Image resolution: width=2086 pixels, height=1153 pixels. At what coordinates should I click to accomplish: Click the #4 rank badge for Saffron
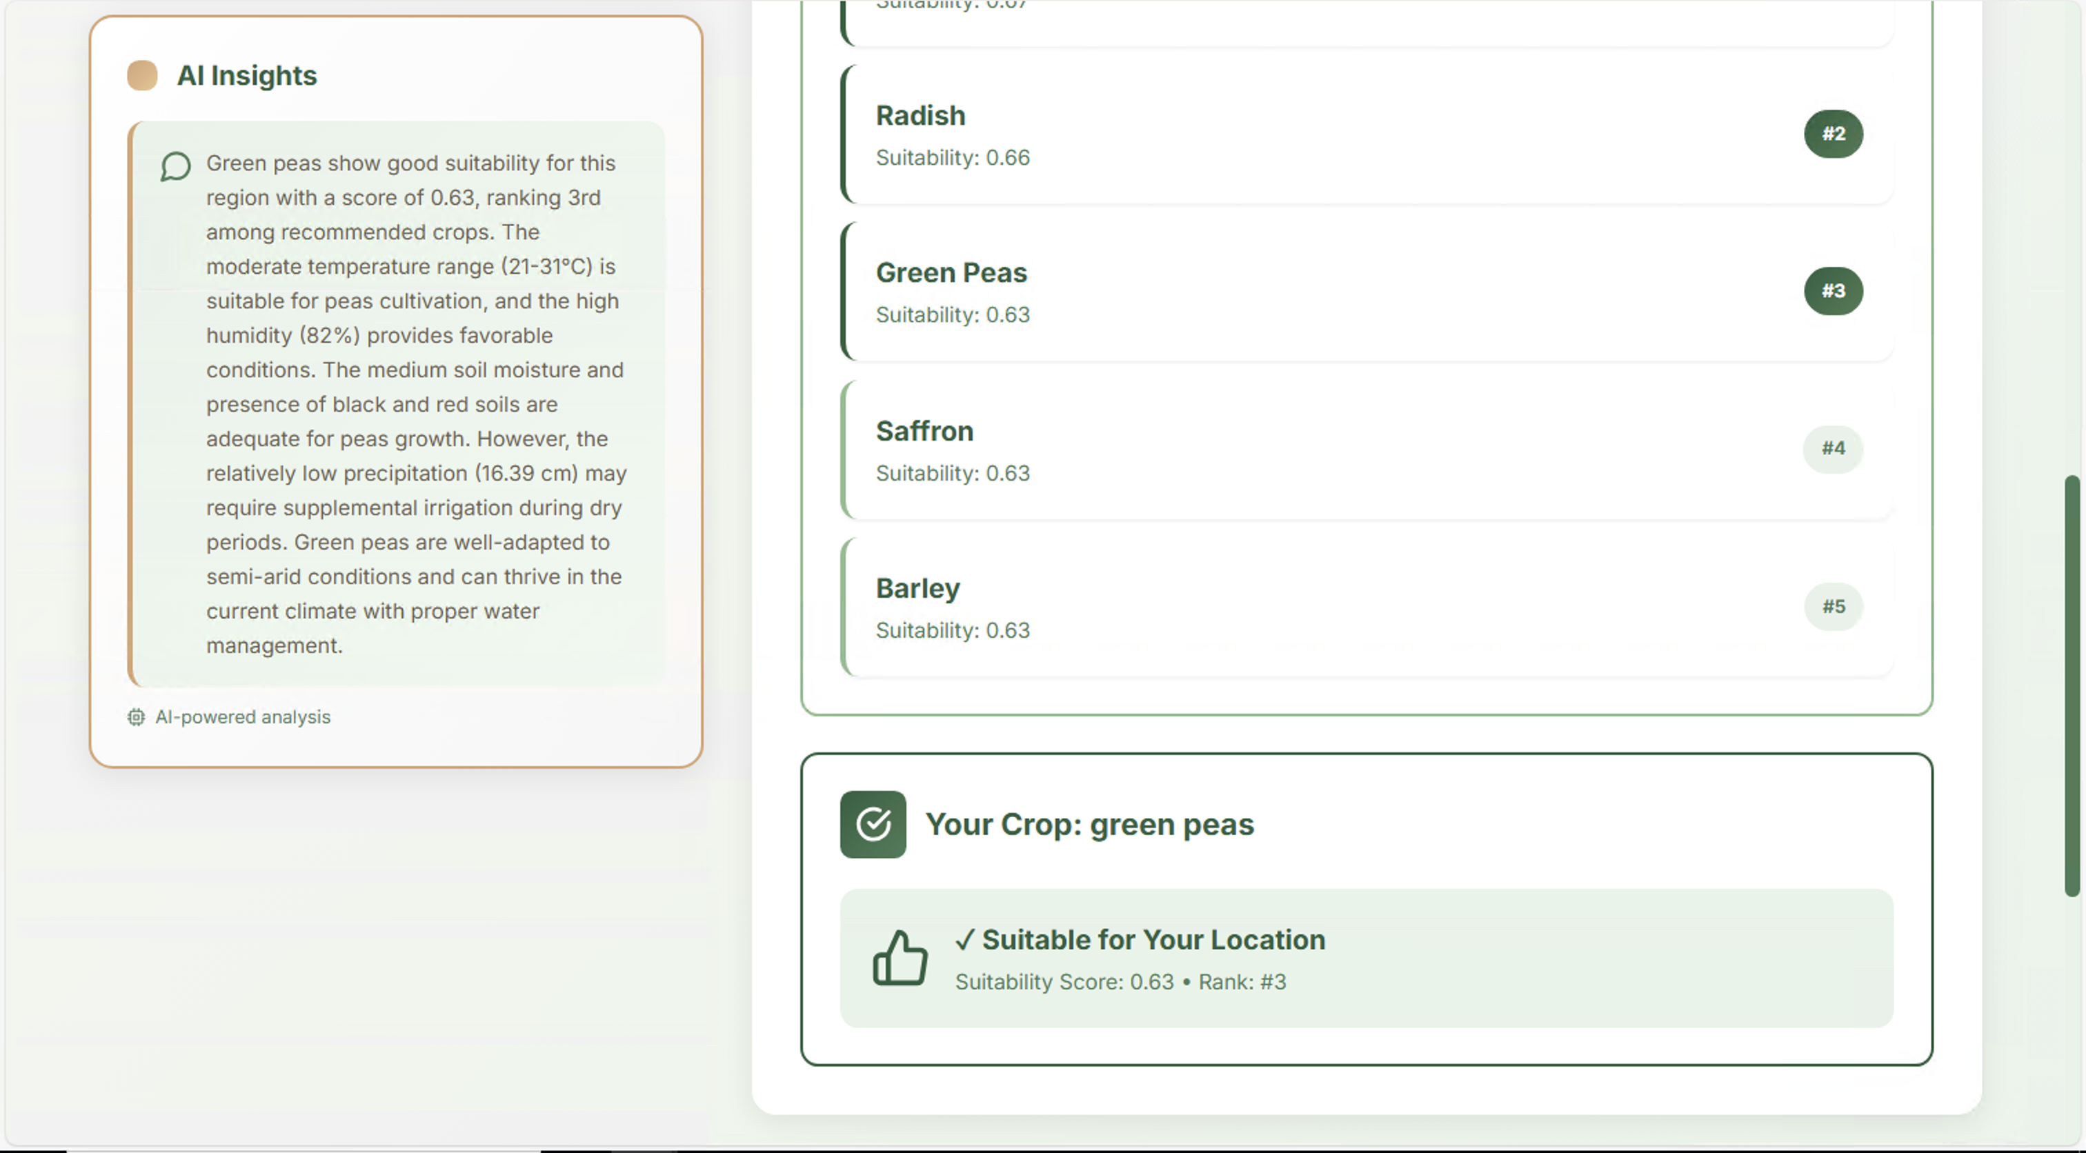pos(1833,448)
